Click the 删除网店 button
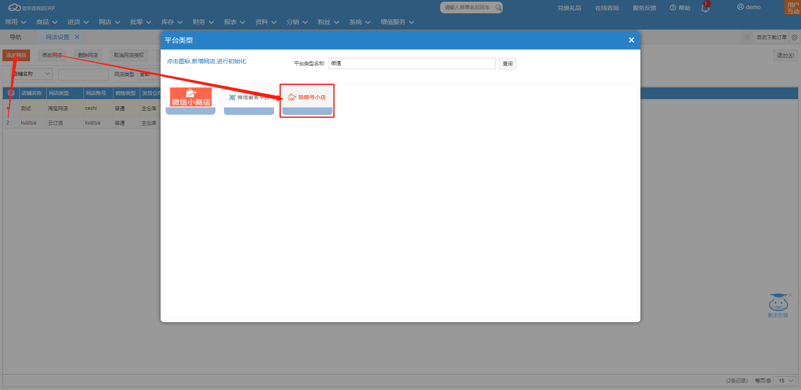This screenshot has width=801, height=390. [x=88, y=55]
